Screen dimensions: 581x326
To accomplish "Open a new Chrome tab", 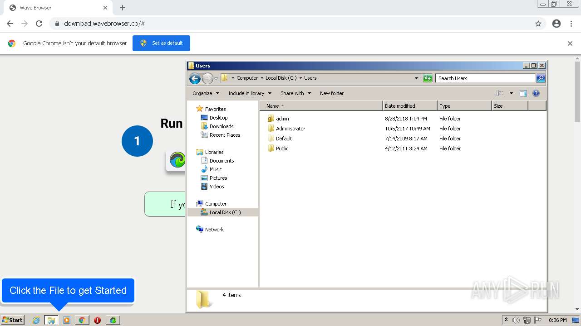I will (123, 8).
